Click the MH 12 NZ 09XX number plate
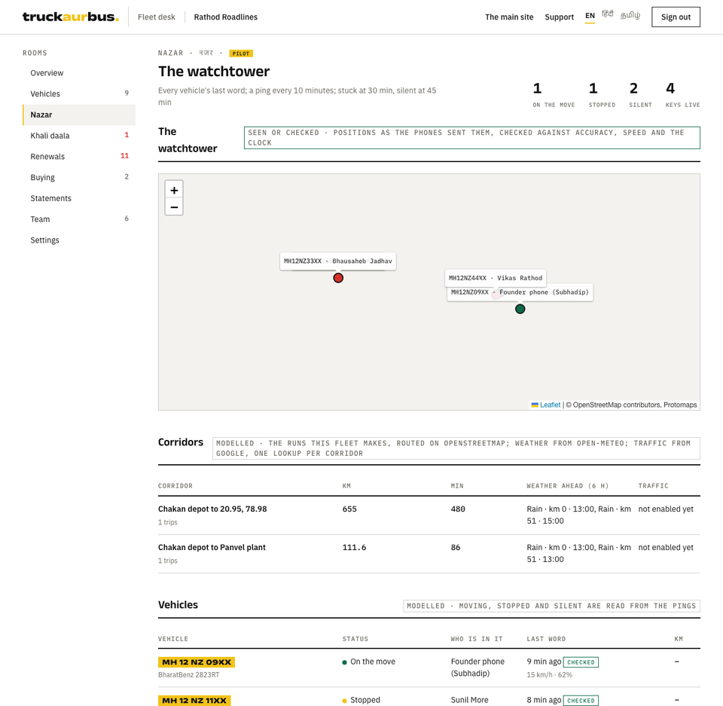Screen dimensions: 723x706 point(197,662)
